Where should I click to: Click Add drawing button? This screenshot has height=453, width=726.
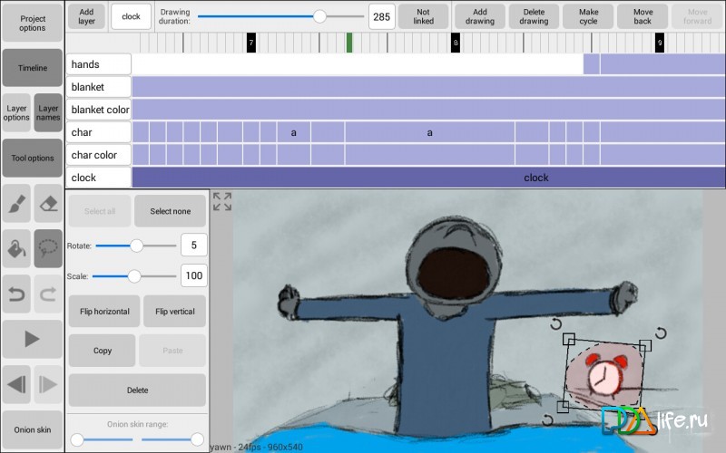click(480, 16)
